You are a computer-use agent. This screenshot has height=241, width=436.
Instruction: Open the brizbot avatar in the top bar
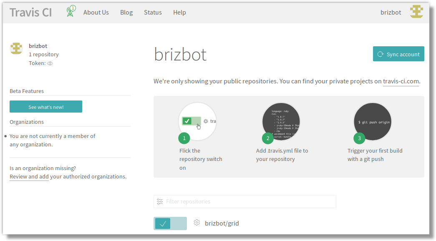point(416,12)
